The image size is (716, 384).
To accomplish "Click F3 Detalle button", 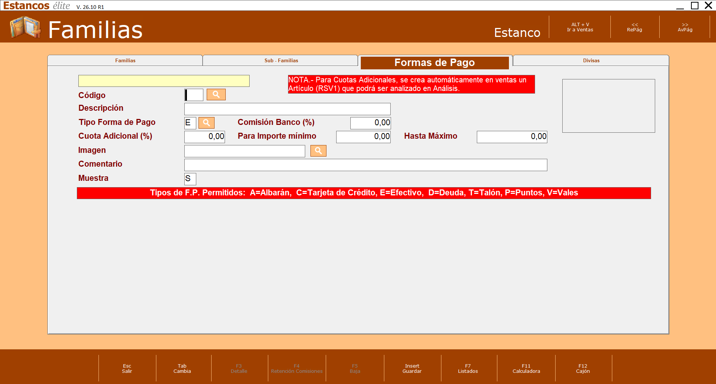I will [x=239, y=368].
